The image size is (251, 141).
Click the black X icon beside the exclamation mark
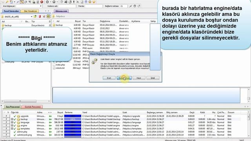(78, 2)
